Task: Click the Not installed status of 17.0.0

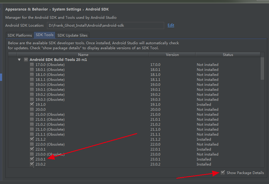Action: click(208, 65)
